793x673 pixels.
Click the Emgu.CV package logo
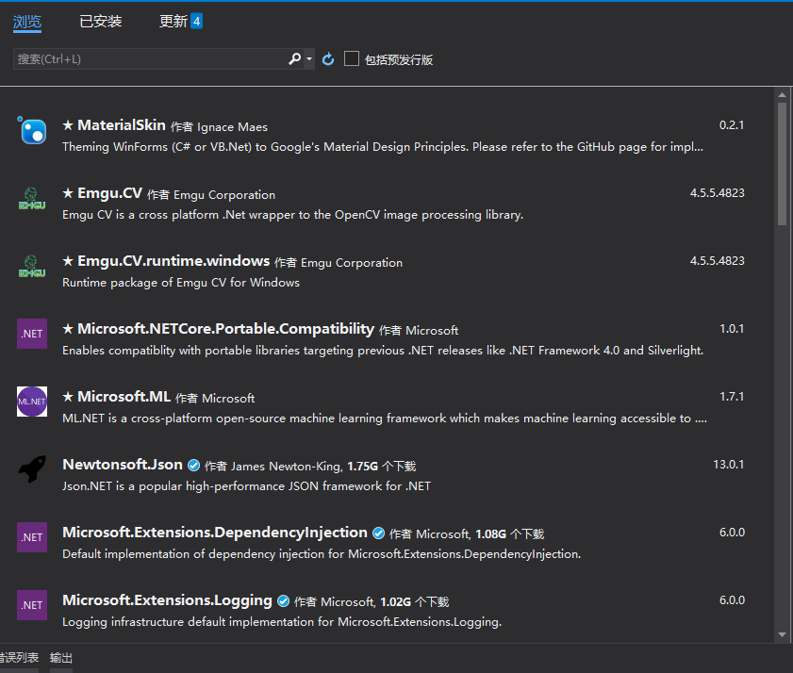(32, 199)
